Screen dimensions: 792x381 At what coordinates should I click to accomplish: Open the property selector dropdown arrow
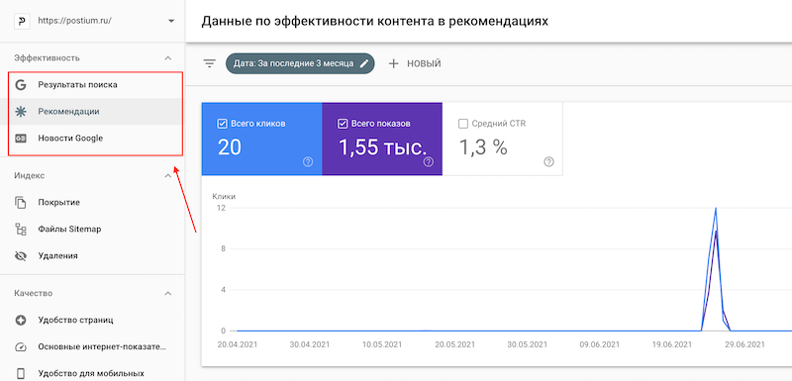point(171,21)
